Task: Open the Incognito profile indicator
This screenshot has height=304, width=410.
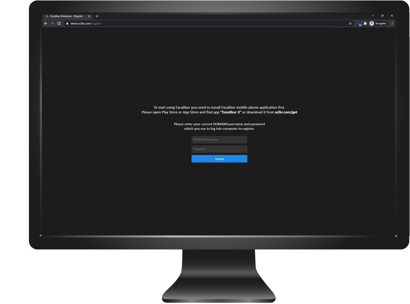Action: pos(378,24)
